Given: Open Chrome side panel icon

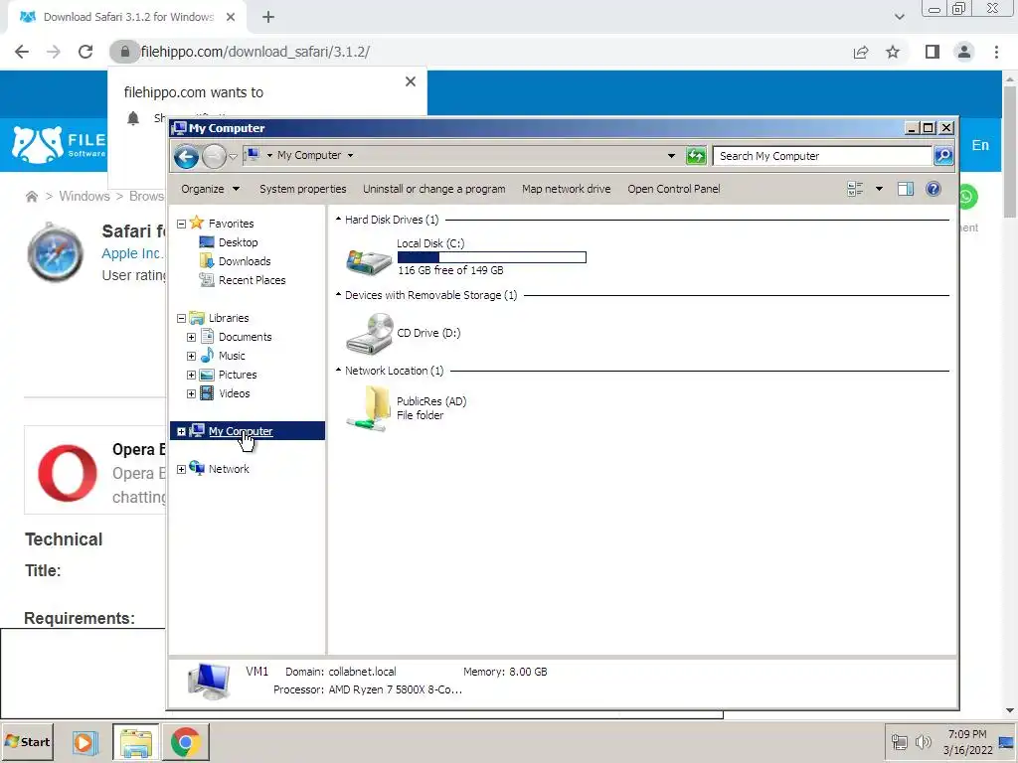Looking at the screenshot, I should (933, 52).
